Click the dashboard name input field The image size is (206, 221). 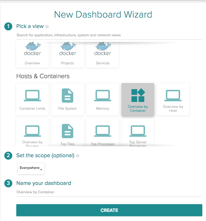tap(109, 192)
